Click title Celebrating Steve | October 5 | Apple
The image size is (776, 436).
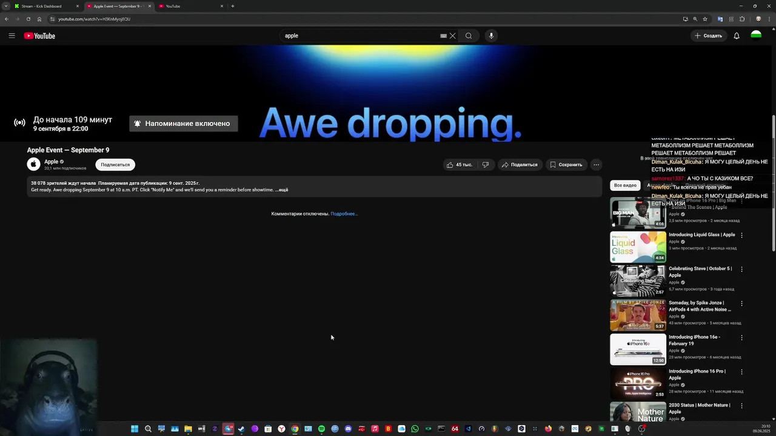coord(700,272)
